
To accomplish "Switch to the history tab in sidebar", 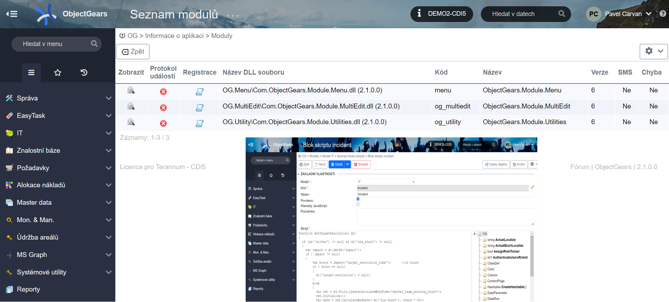I will pos(84,73).
